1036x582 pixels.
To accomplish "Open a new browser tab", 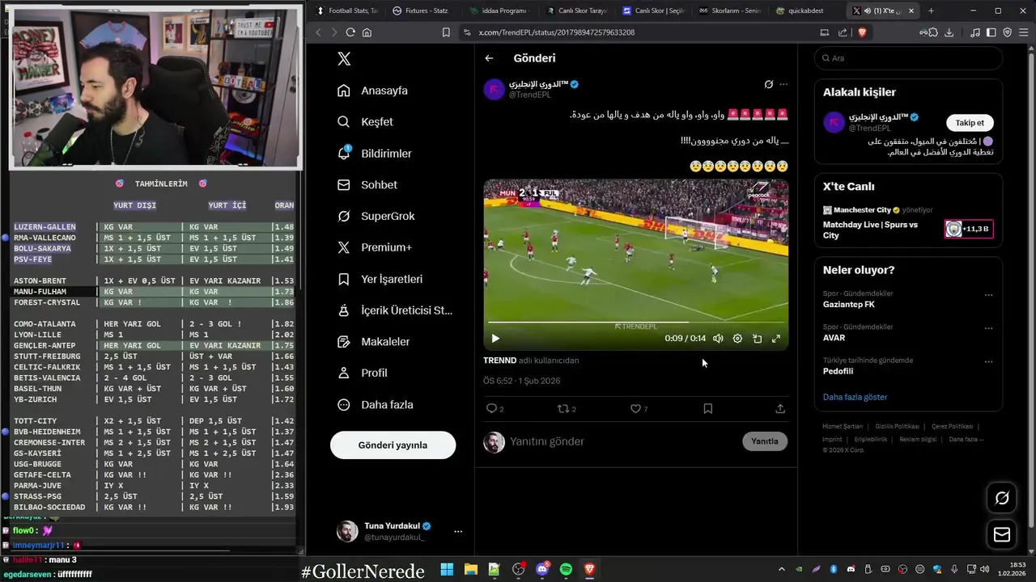I will [x=931, y=11].
